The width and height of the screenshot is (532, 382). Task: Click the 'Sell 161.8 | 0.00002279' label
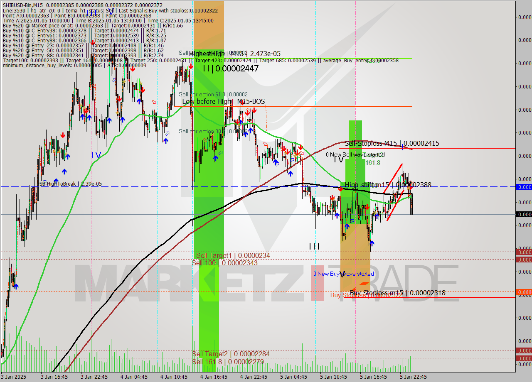coord(228,362)
